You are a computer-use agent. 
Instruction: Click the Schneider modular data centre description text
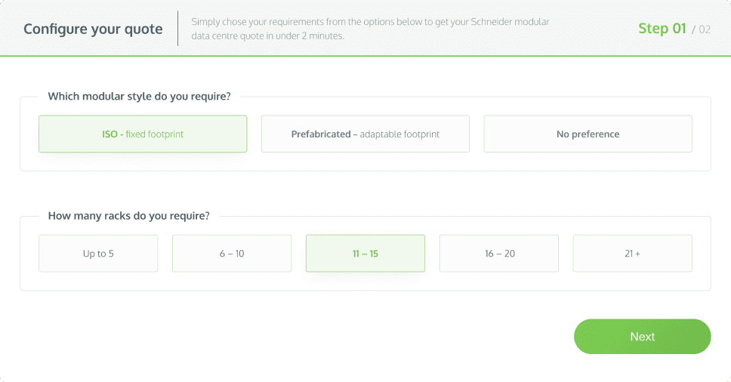pyautogui.click(x=370, y=29)
